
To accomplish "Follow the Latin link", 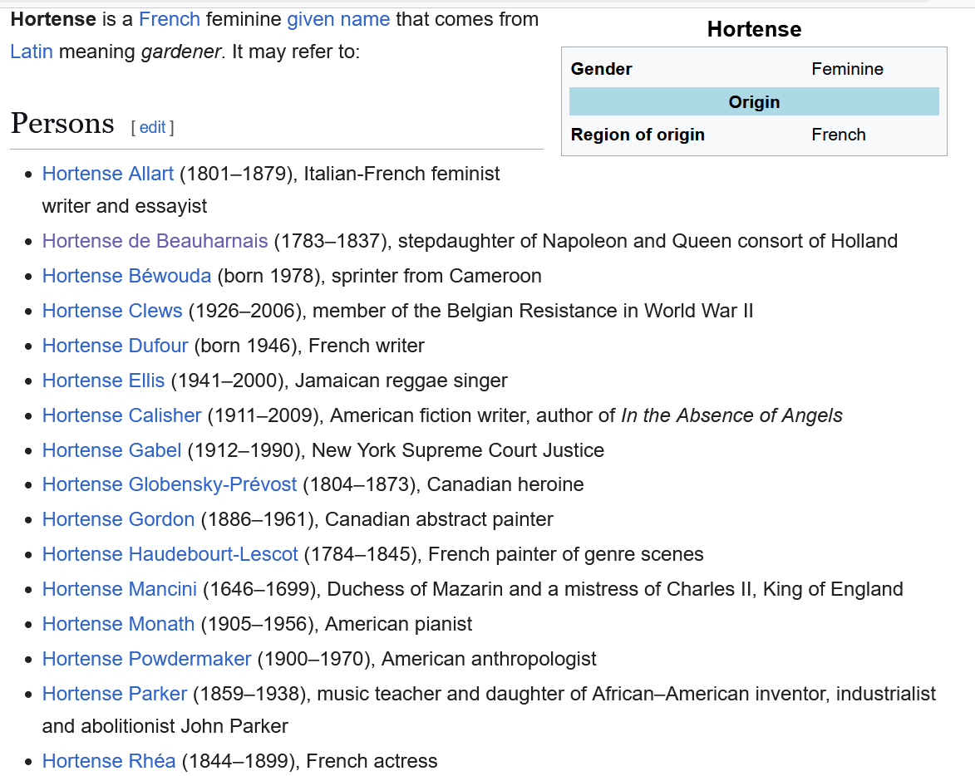I will click(x=32, y=52).
